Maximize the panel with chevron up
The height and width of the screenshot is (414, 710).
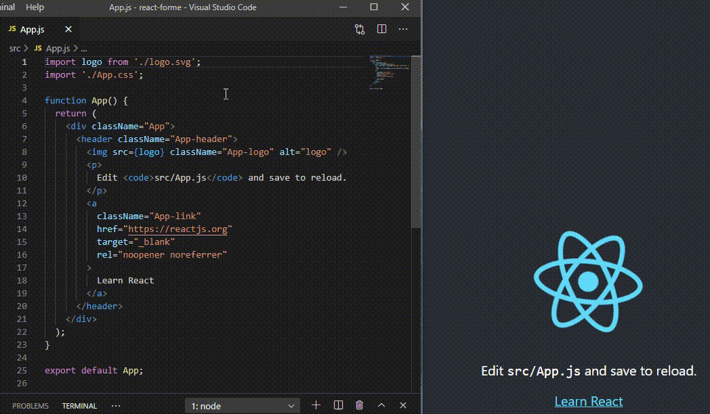[x=381, y=405]
